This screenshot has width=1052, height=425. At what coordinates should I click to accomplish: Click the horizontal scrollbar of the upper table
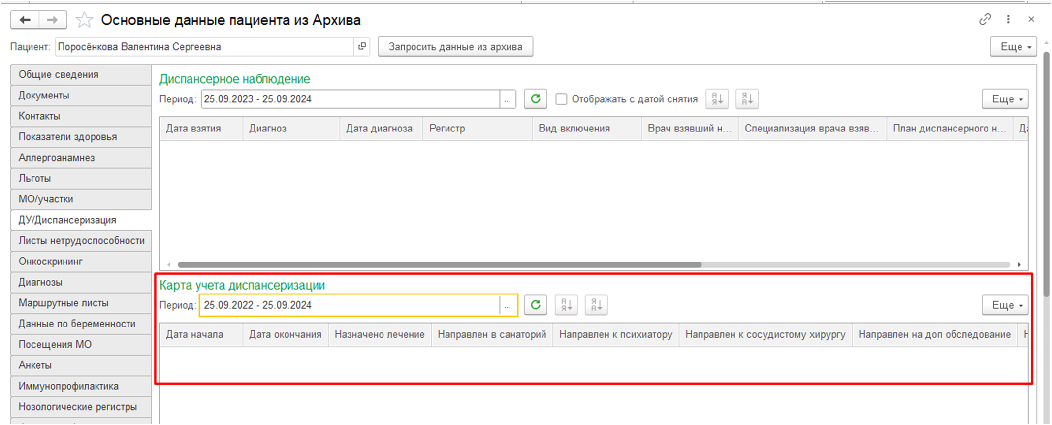[x=439, y=265]
